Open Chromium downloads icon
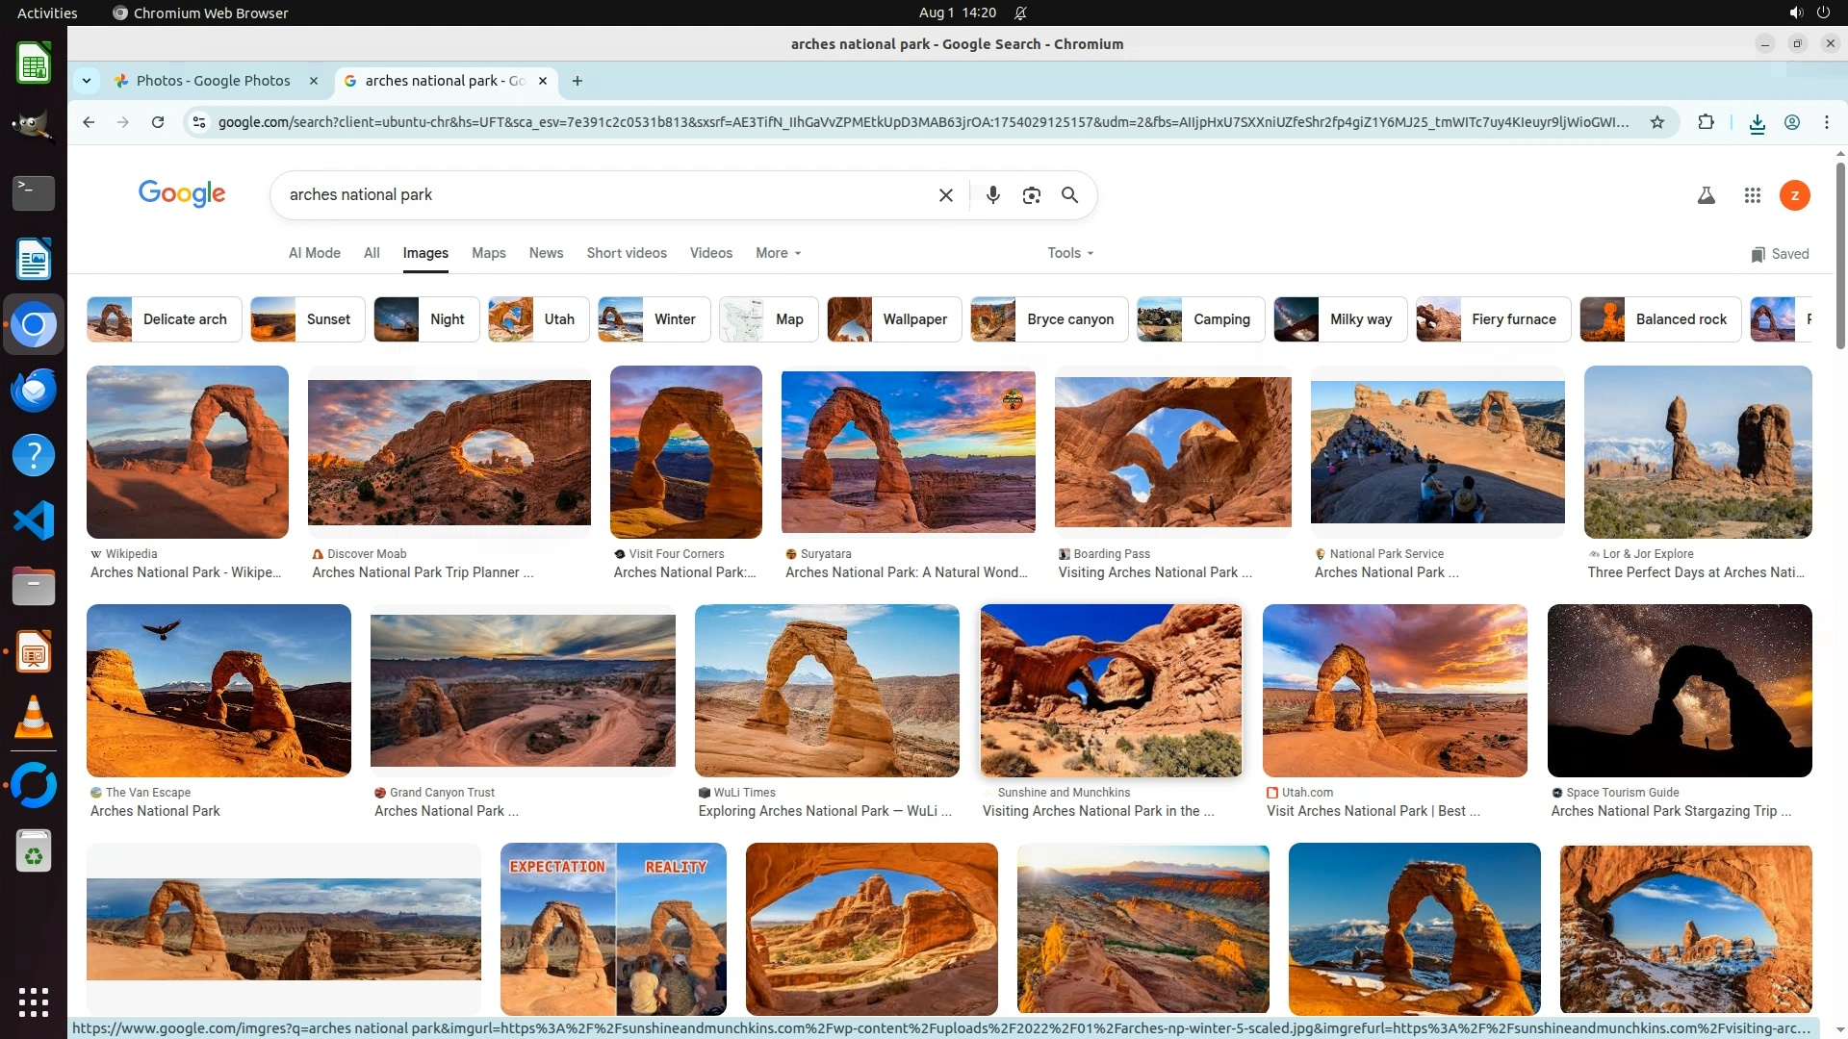 pyautogui.click(x=1757, y=122)
